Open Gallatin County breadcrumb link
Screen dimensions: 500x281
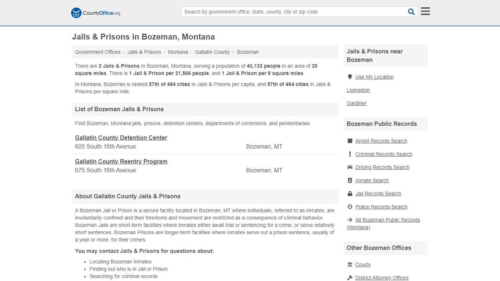point(212,52)
